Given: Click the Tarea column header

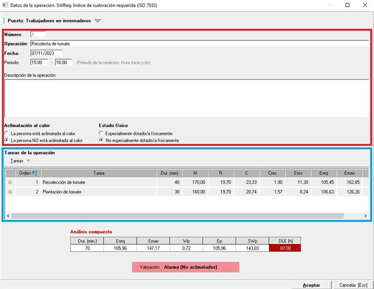Looking at the screenshot, I should pos(99,173).
